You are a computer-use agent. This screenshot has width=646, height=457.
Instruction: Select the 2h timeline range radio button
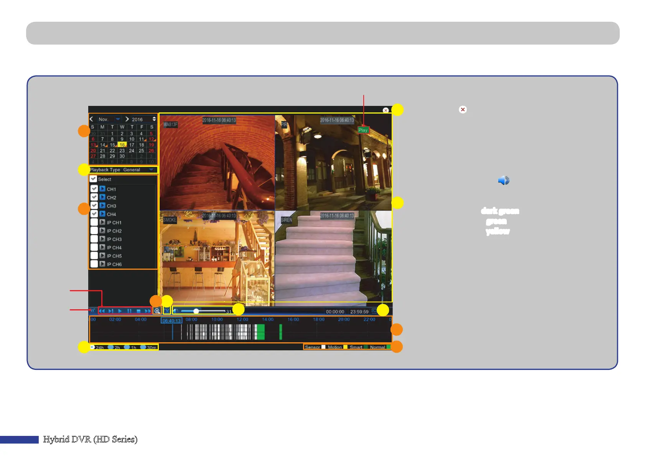(110, 347)
